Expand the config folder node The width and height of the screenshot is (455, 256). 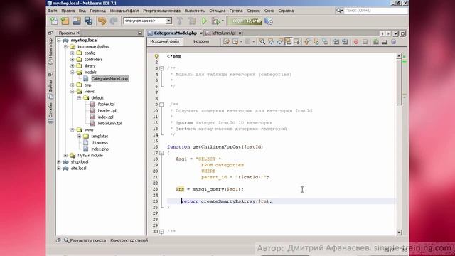(x=73, y=53)
